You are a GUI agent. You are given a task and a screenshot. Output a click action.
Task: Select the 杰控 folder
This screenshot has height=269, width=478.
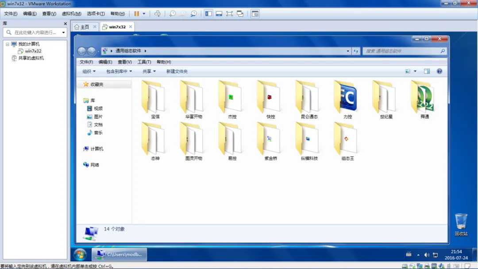pyautogui.click(x=232, y=100)
